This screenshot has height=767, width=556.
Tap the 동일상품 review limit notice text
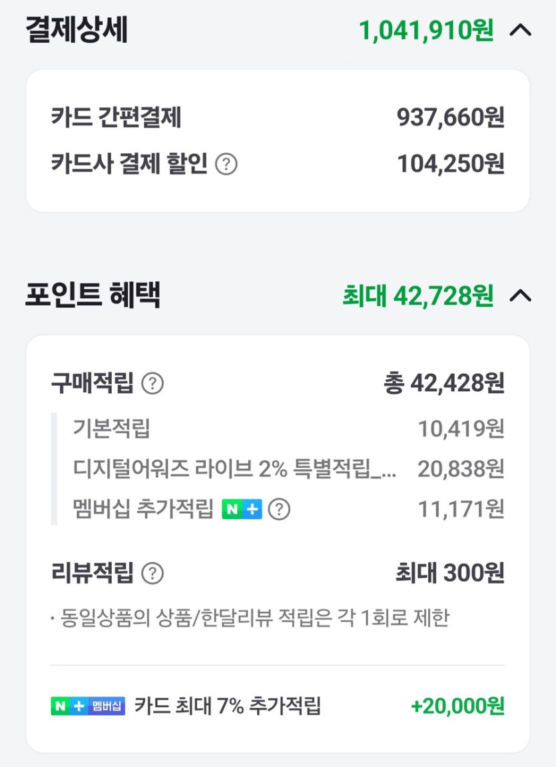(253, 618)
